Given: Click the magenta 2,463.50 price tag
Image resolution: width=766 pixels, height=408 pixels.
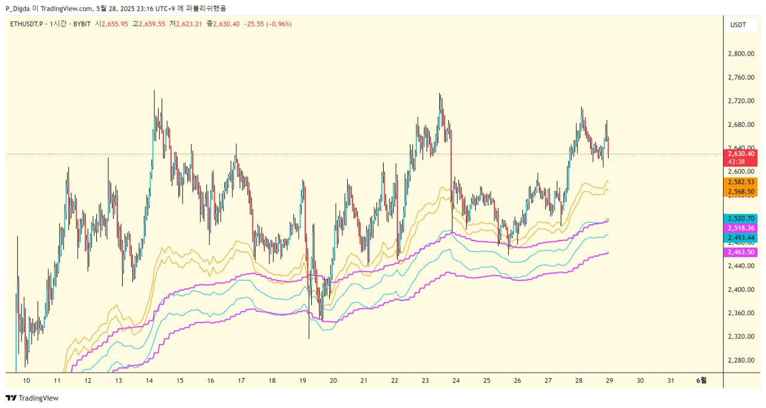Looking at the screenshot, I should tap(742, 252).
